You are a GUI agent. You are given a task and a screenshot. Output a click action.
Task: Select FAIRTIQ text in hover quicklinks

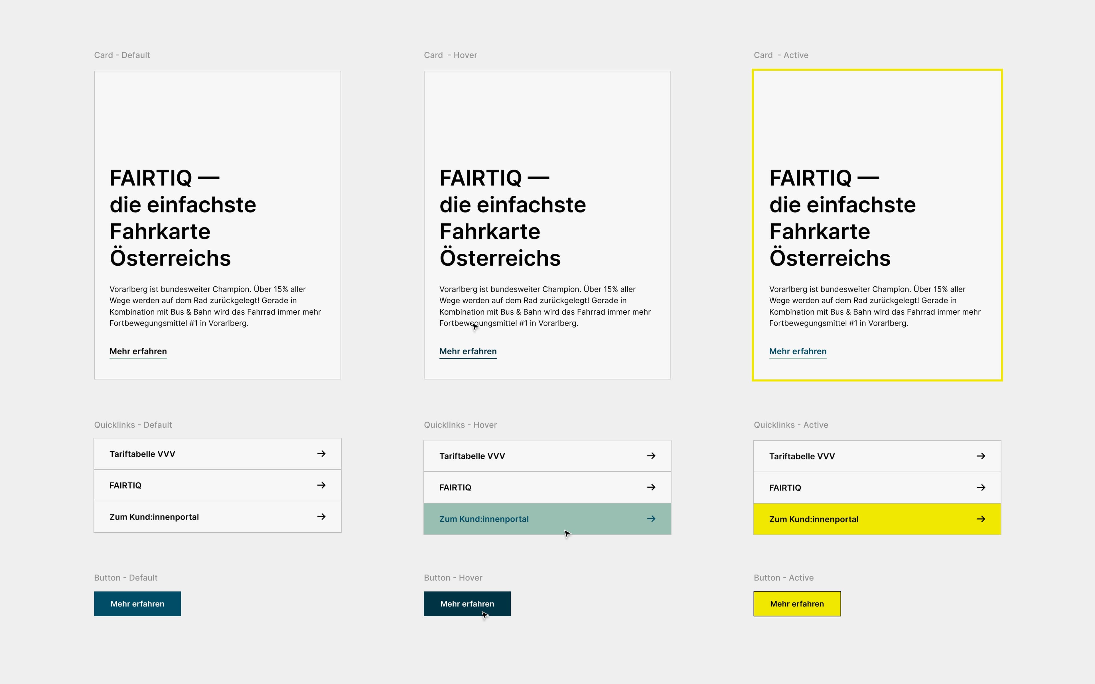pyautogui.click(x=455, y=488)
